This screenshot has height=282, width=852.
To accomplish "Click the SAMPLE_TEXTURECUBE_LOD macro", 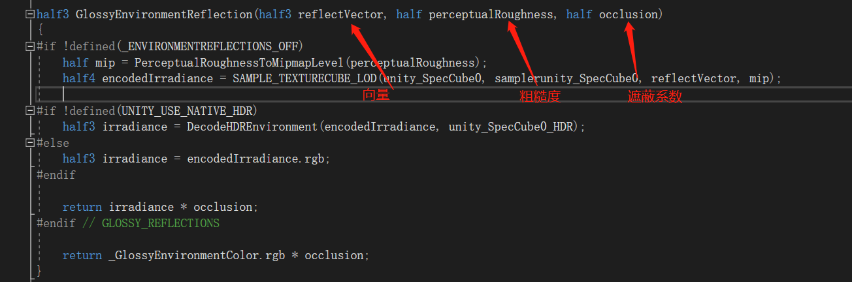I will point(304,78).
